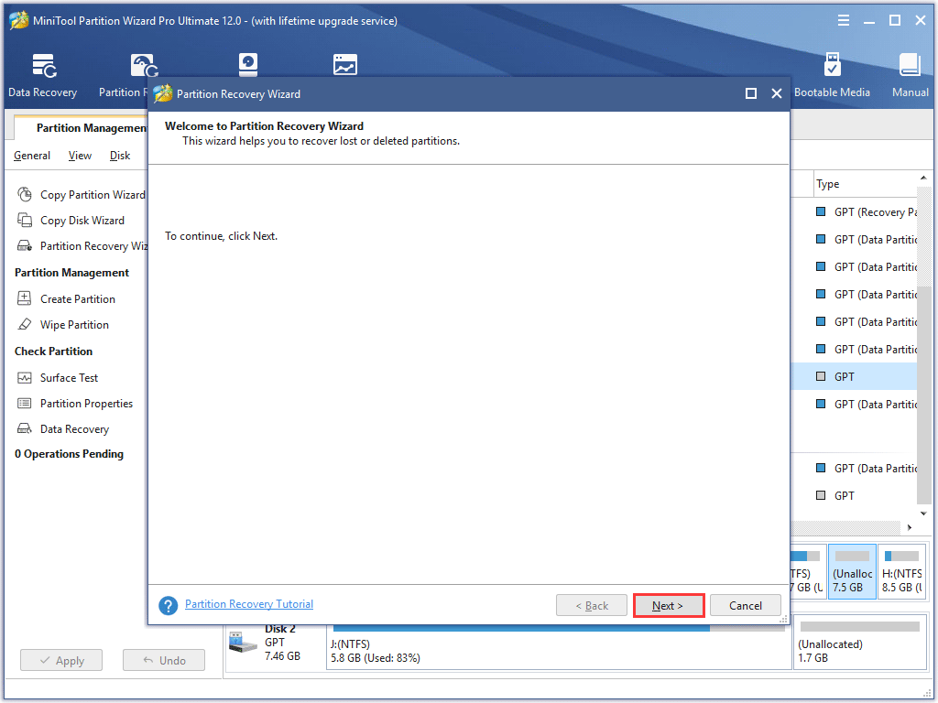Click the Back button in the wizard
Viewport: 938px width, 703px height.
tap(592, 606)
